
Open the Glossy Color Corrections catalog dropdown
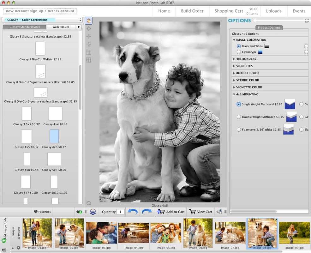click(42, 20)
